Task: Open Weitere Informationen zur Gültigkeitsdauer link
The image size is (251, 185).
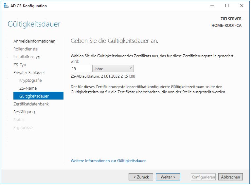Action: pos(108,161)
